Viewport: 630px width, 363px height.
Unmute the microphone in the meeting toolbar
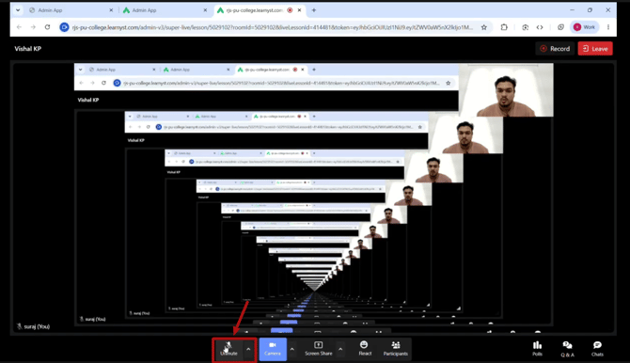(x=228, y=349)
